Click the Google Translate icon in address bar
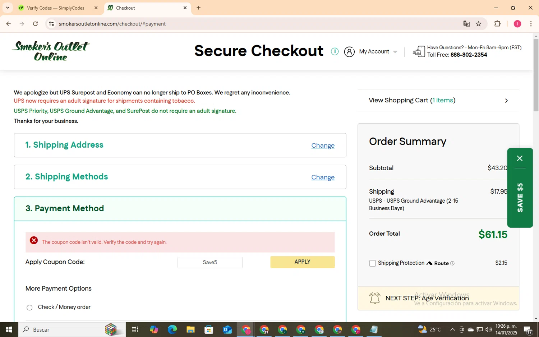This screenshot has width=539, height=337. click(x=466, y=24)
